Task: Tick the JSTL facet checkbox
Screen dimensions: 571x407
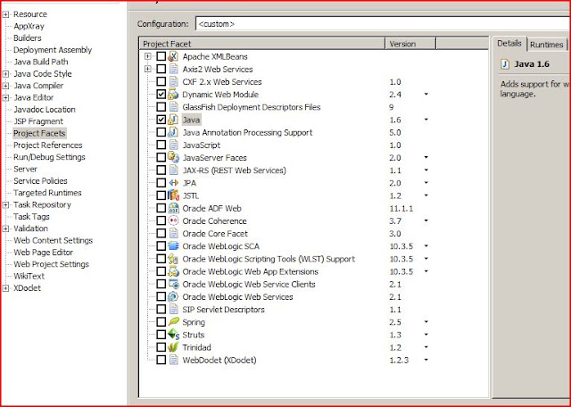Action: pyautogui.click(x=161, y=195)
